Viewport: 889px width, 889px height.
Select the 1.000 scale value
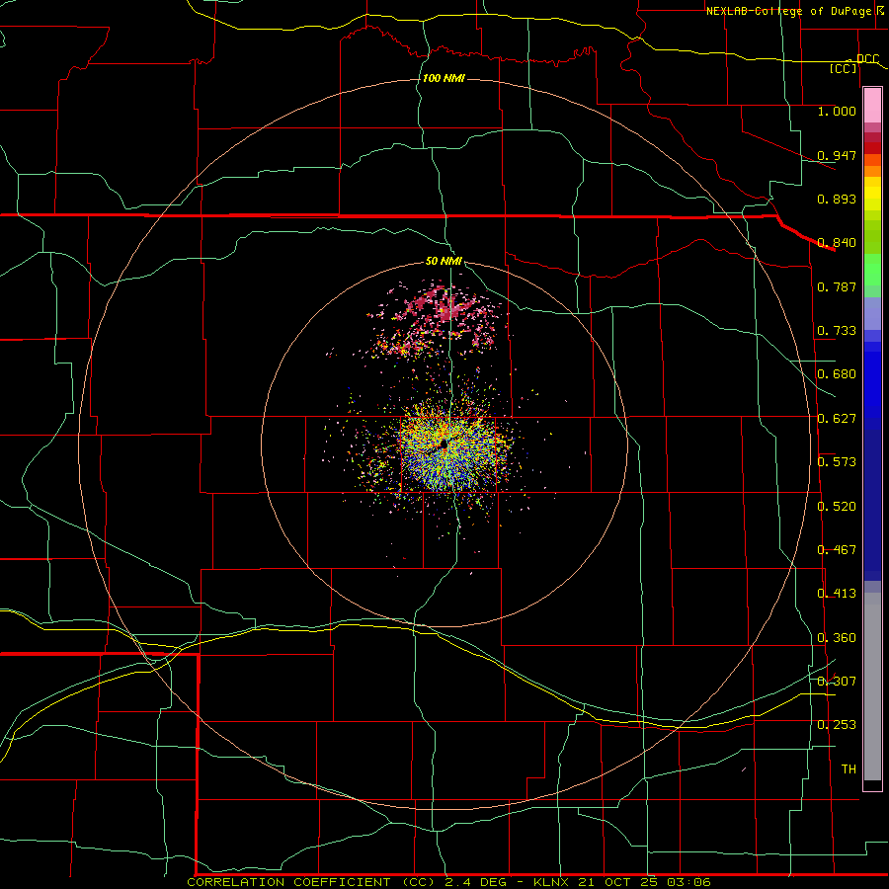pos(837,111)
